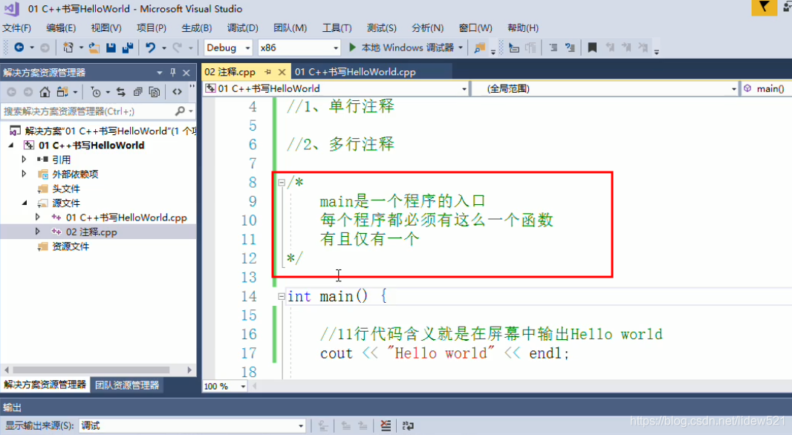792x435 pixels.
Task: Click the sync with active document icon
Action: click(120, 92)
